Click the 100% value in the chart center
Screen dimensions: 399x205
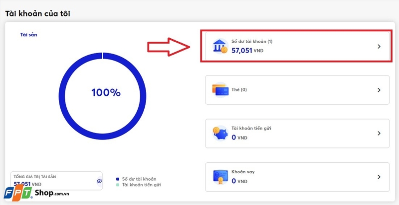click(106, 93)
